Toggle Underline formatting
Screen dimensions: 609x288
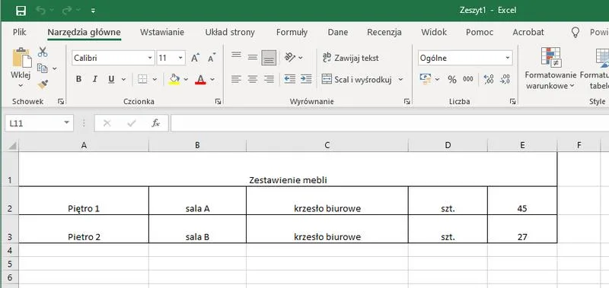(111, 79)
